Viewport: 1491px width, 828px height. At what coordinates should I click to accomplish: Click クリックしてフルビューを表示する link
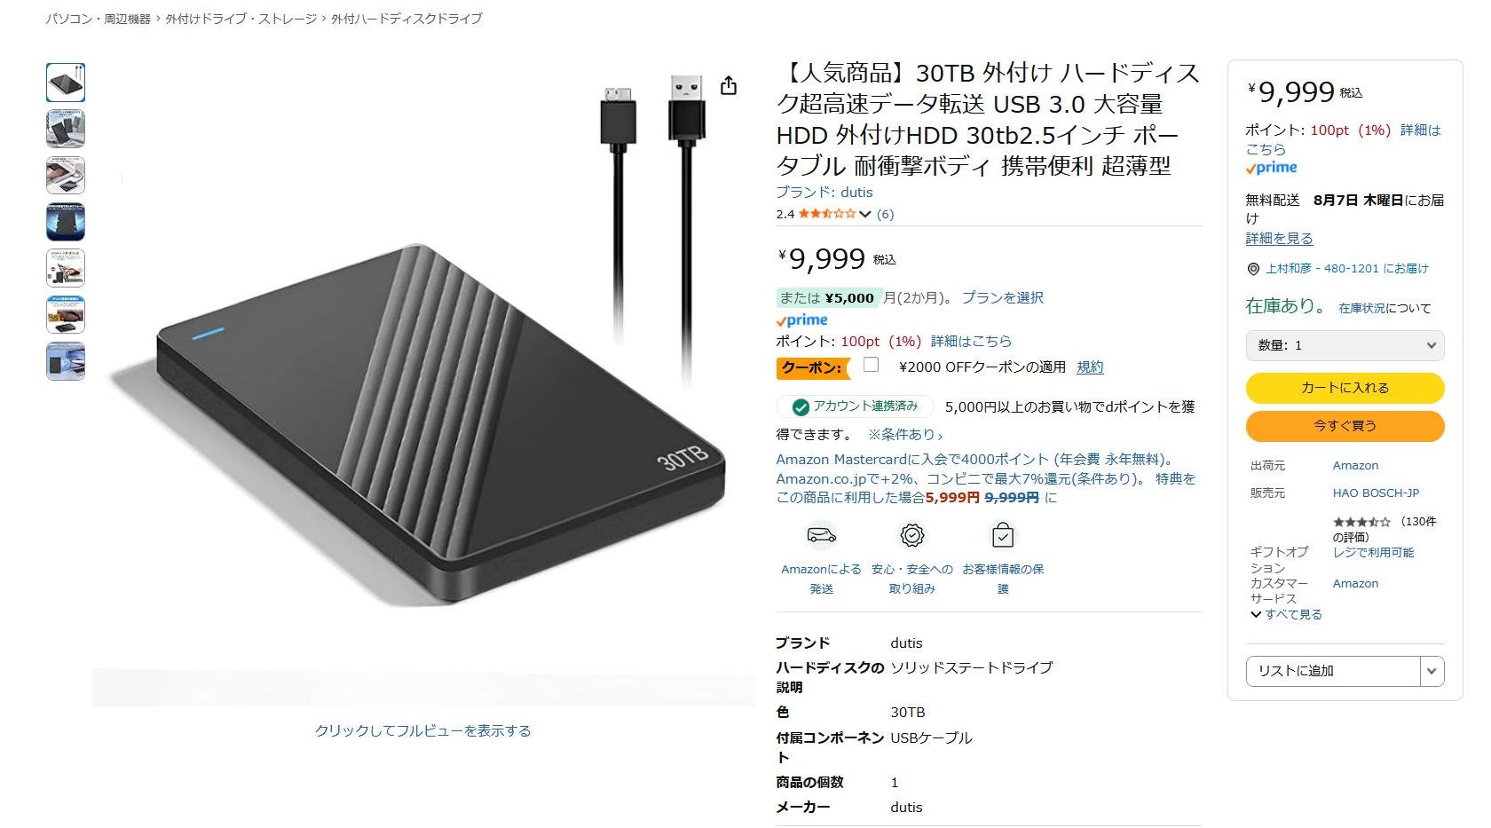(x=422, y=730)
